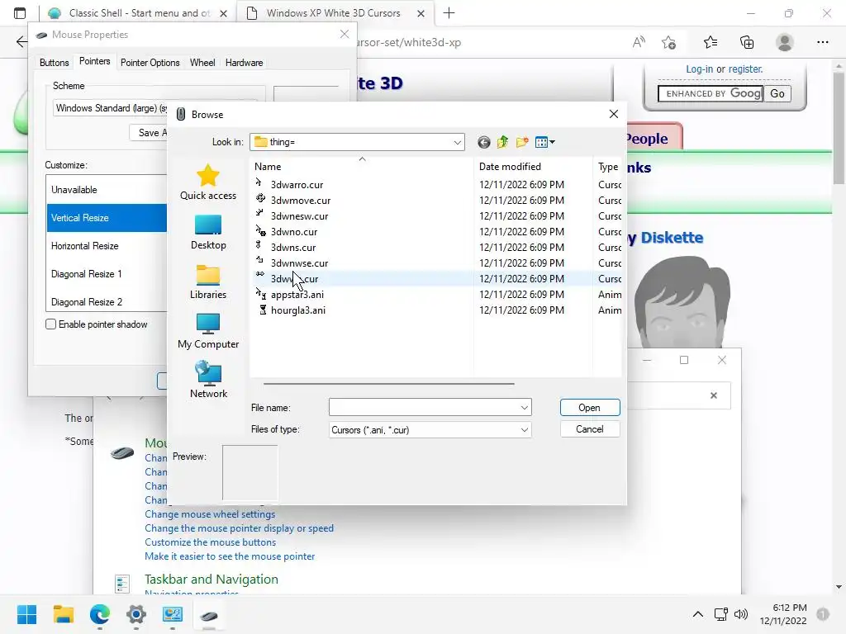Switch to Pointer Options tab
This screenshot has width=846, height=634.
(x=150, y=63)
